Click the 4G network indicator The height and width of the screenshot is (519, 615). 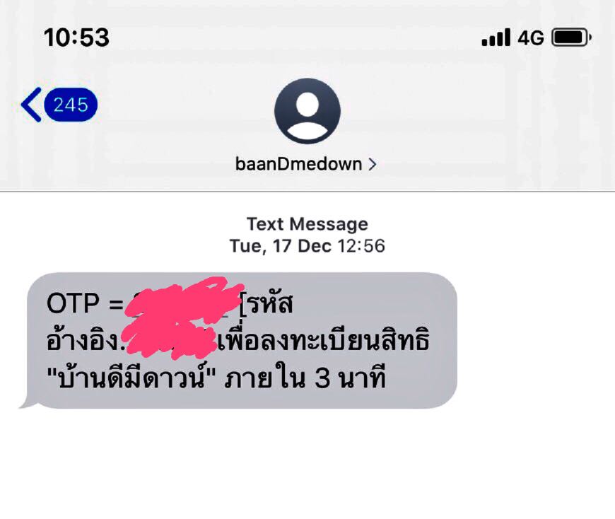tap(531, 38)
